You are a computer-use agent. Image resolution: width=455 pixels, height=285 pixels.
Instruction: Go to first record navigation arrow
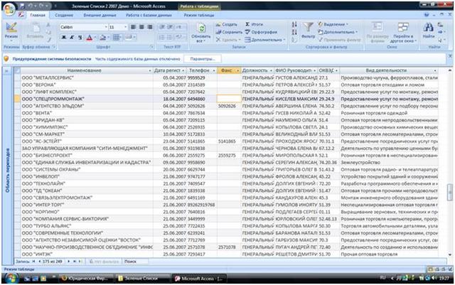[x=33, y=262]
